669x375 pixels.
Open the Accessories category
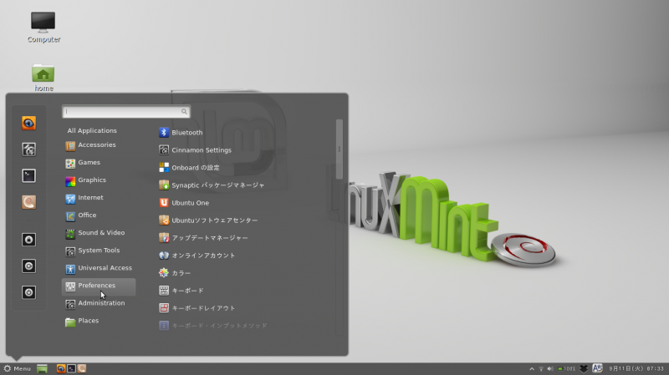(99, 144)
